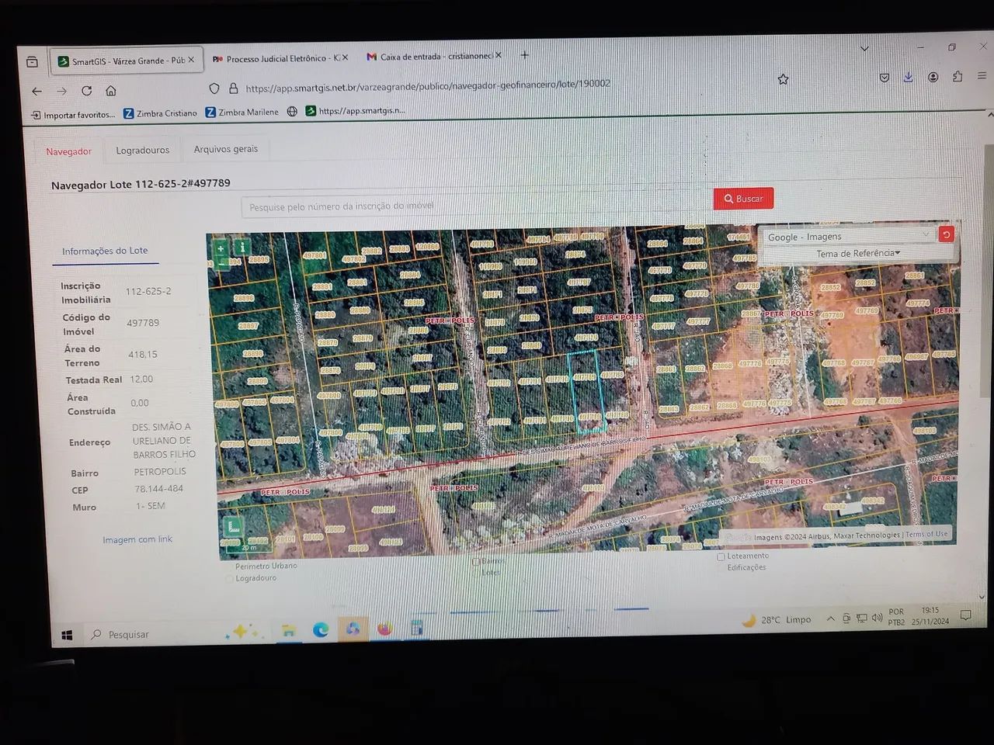Open clock showing 19:15 date

[x=930, y=615]
